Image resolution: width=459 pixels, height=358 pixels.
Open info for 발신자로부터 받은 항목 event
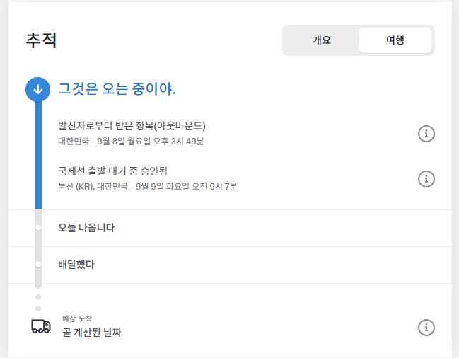click(426, 133)
